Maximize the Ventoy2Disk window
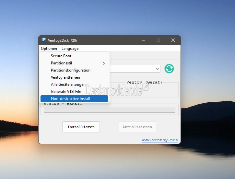 click(158, 40)
